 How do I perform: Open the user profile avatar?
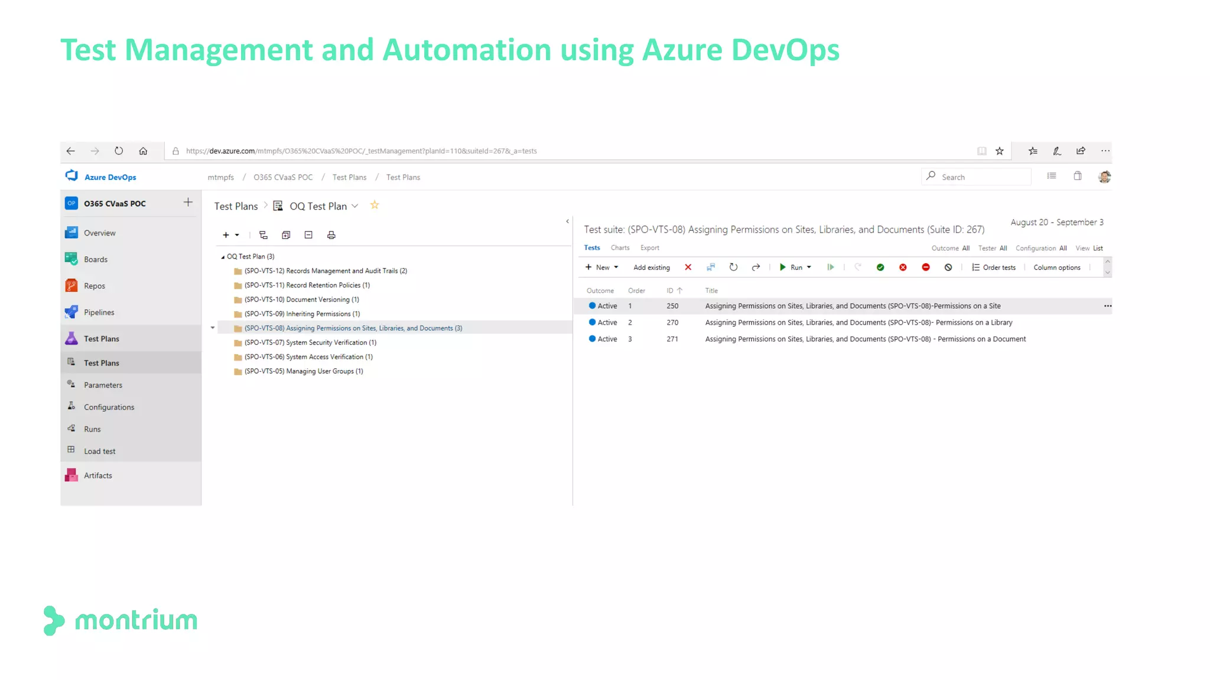1104,176
